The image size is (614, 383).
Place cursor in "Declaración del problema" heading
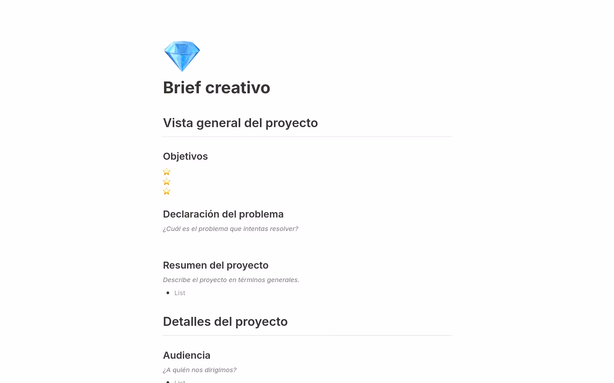point(223,214)
